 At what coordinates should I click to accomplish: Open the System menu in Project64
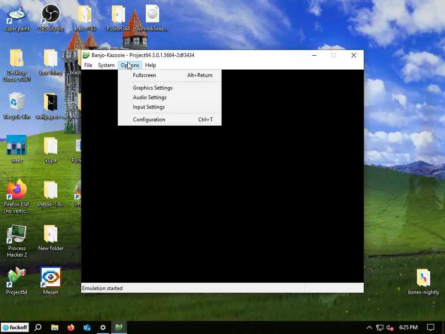point(106,65)
